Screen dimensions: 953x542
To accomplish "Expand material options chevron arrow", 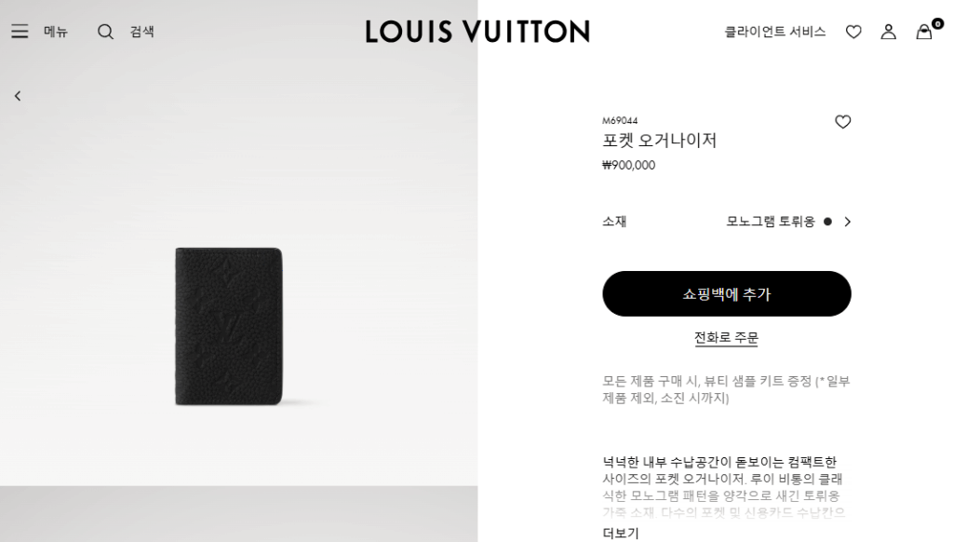I will (x=847, y=222).
